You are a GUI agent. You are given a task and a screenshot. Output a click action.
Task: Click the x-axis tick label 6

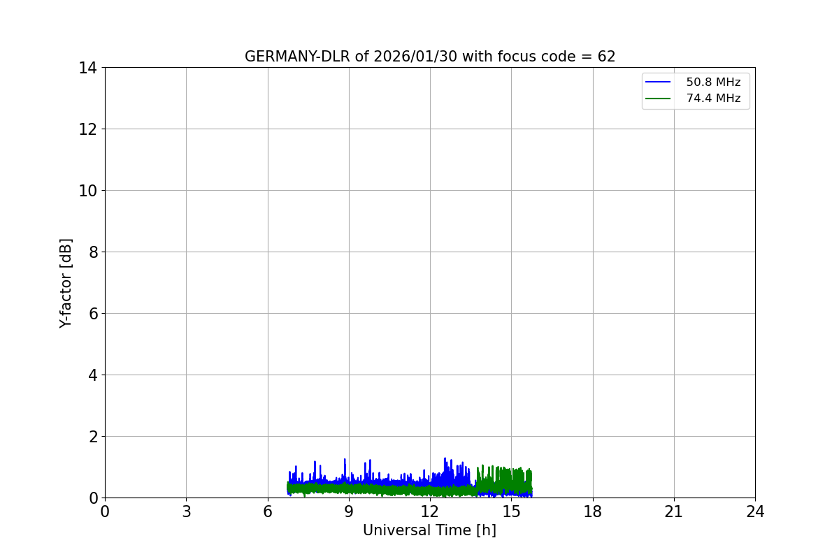pyautogui.click(x=268, y=511)
